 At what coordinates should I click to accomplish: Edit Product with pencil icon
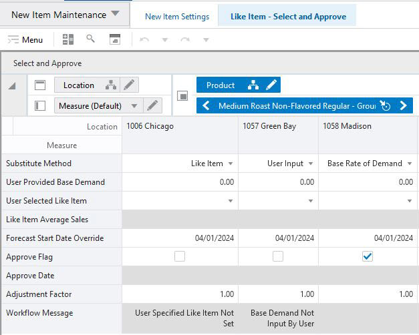(x=271, y=85)
